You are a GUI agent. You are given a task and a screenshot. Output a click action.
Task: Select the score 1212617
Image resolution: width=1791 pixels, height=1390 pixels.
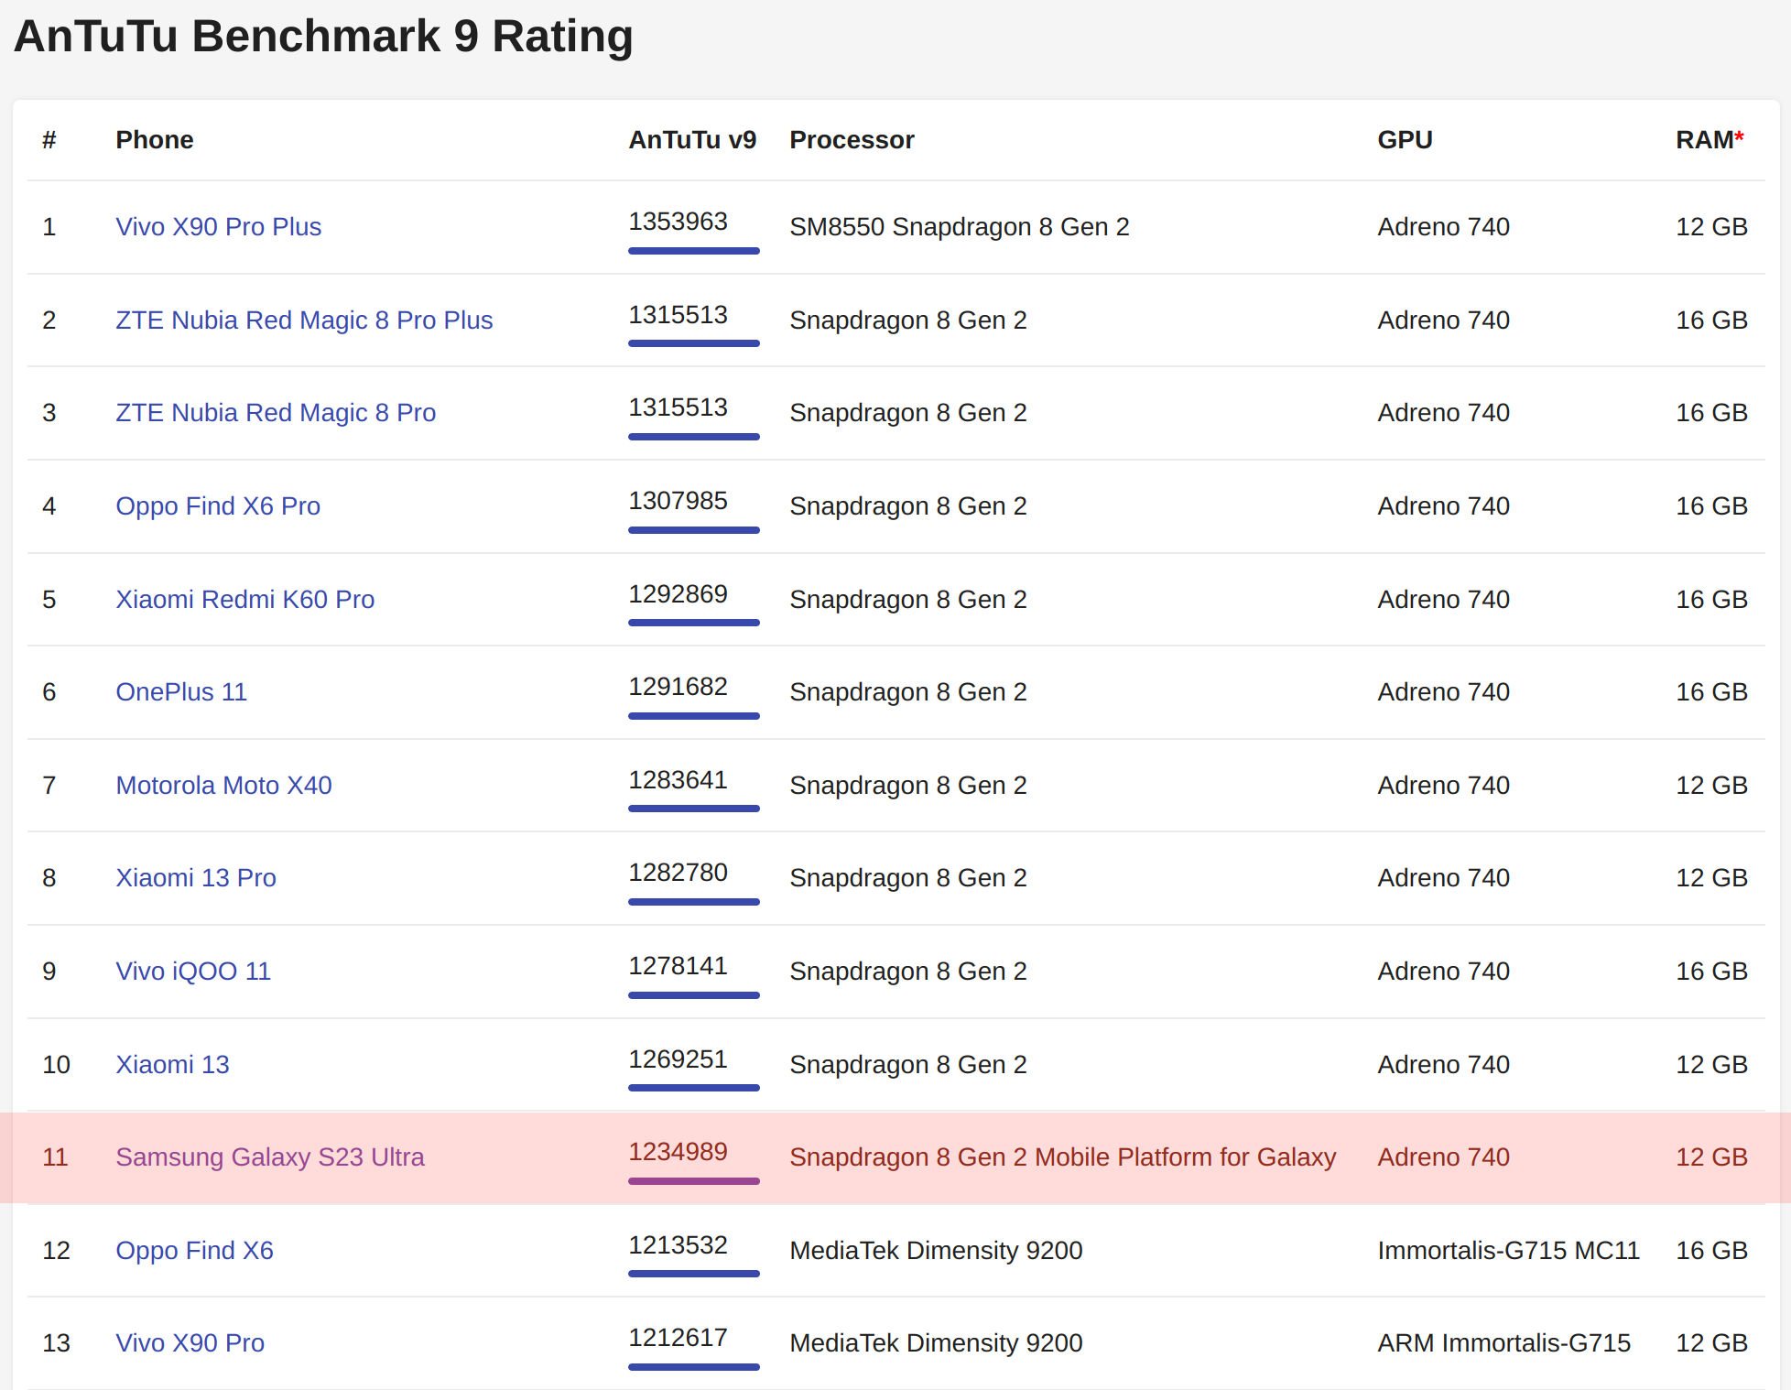pyautogui.click(x=678, y=1338)
